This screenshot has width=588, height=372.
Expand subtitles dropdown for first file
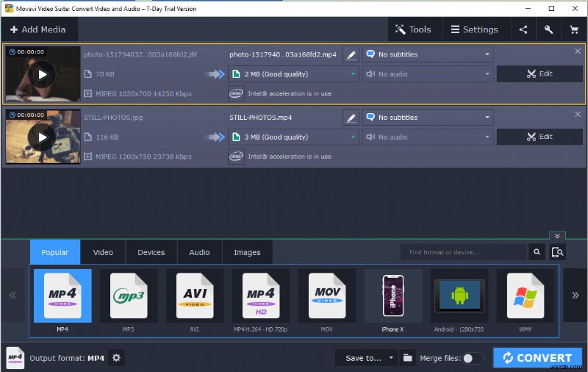click(428, 54)
